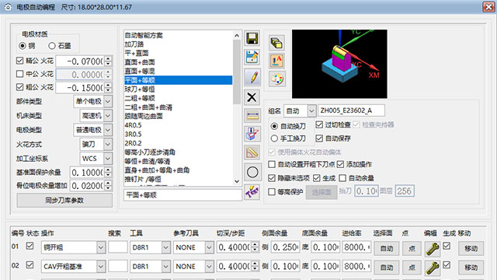The width and height of the screenshot is (497, 280).
Task: Toggle the 自动保存 checkbox
Action: click(319, 138)
